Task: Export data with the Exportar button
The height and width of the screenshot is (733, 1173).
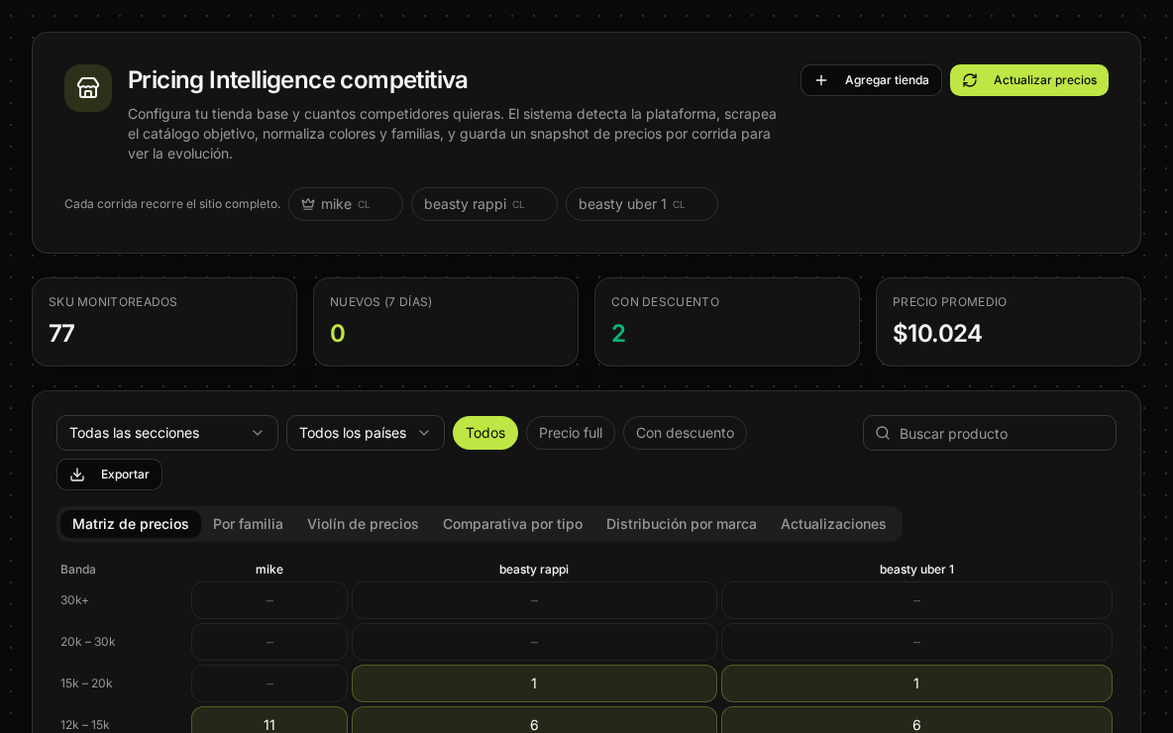Action: [109, 474]
